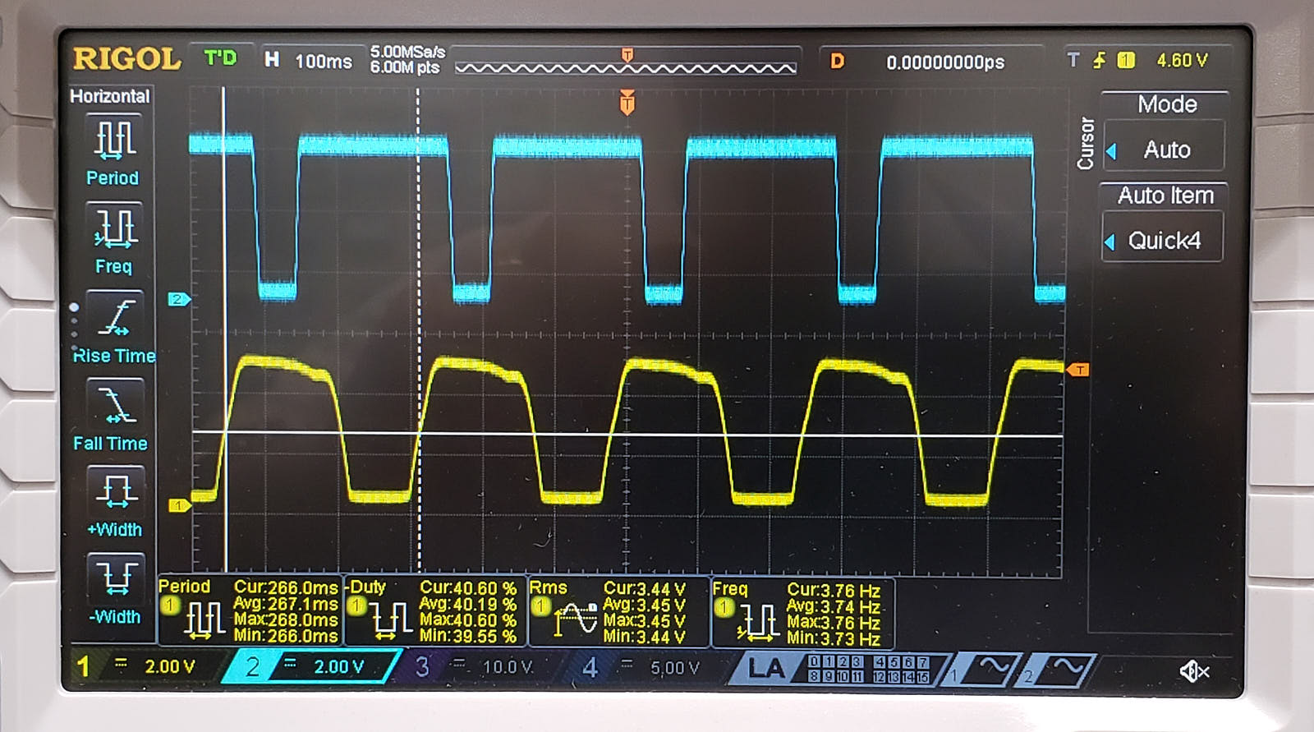This screenshot has width=1314, height=732.
Task: Click the Duty measurement result box
Action: pyautogui.click(x=434, y=611)
